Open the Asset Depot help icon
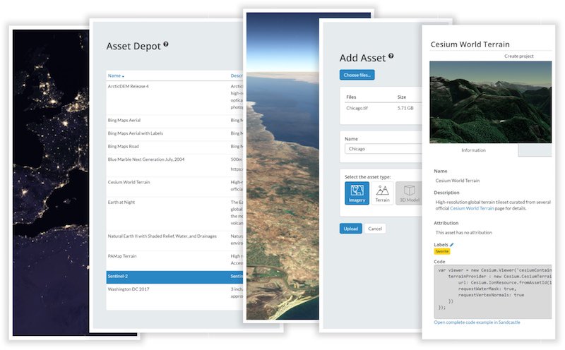Image resolution: width=565 pixels, height=350 pixels. pos(166,44)
